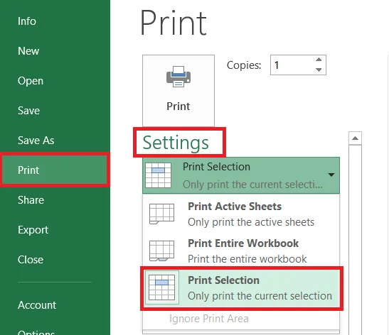The width and height of the screenshot is (389, 335).
Task: Choose Open from the green sidebar
Action: click(31, 81)
